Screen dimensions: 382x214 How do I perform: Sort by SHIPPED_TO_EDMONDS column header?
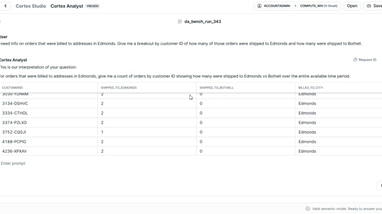pos(119,87)
